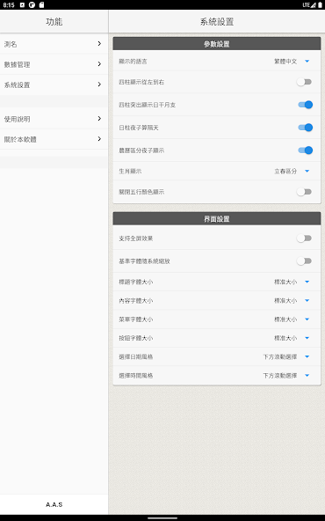Disable 農曆區分夜子顯示 switch
This screenshot has width=325, height=521.
[x=305, y=150]
